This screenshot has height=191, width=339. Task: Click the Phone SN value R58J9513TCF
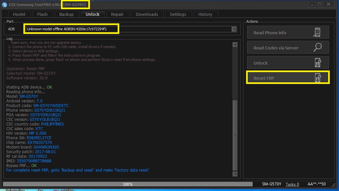pyautogui.click(x=39, y=138)
